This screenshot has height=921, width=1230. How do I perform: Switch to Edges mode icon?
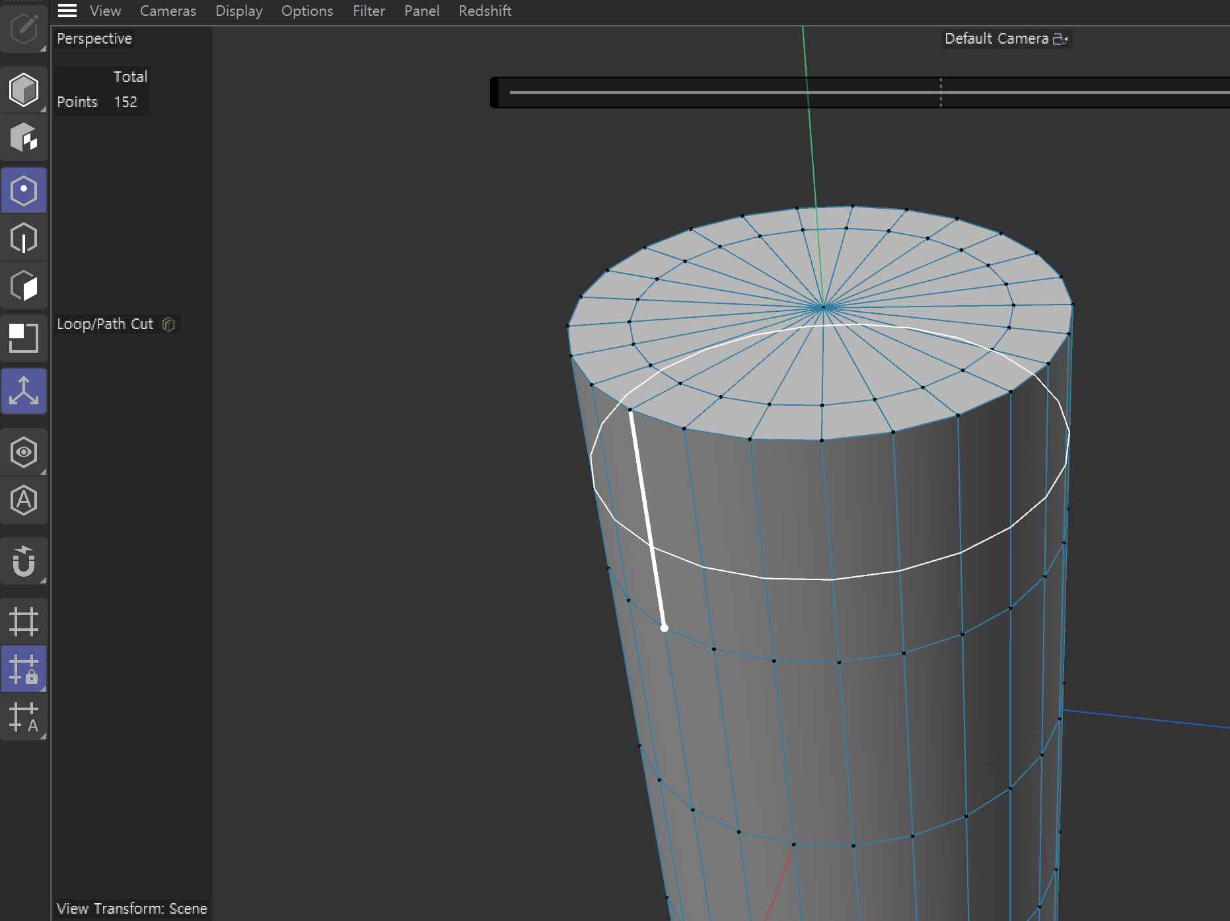click(24, 239)
